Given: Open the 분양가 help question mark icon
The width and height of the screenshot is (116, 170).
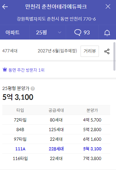Looking at the screenshot, I should [x=33, y=89].
